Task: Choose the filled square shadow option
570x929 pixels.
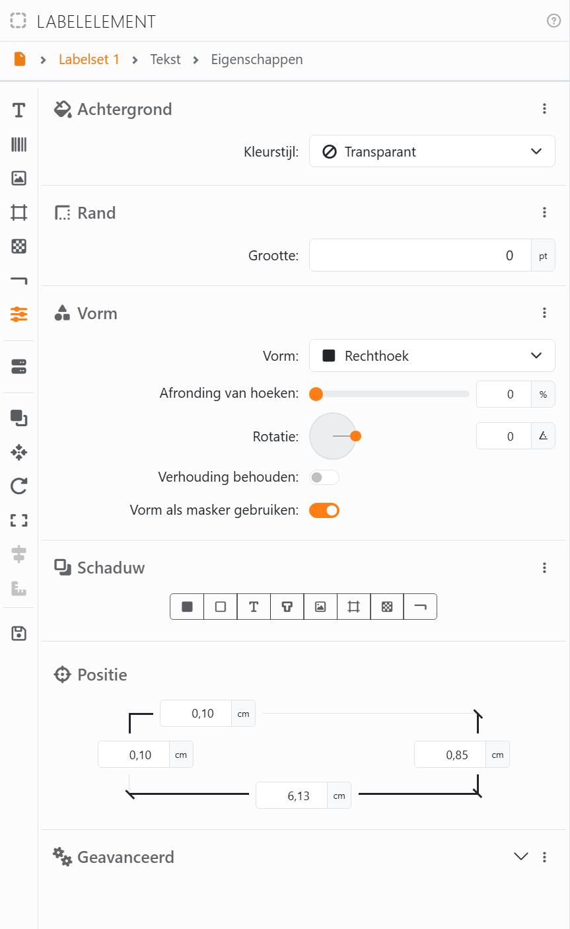Action: (x=188, y=607)
